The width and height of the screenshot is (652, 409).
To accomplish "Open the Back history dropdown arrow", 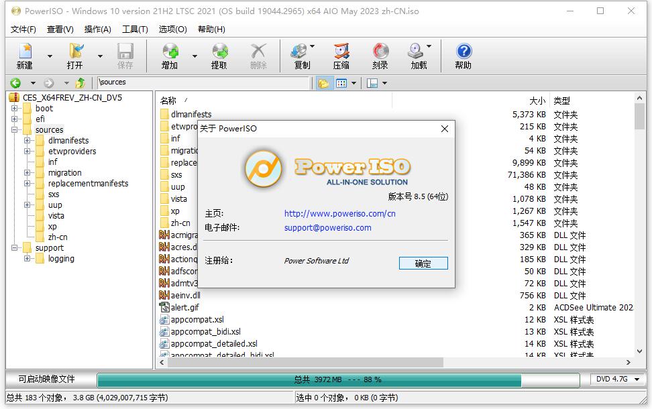I will (33, 83).
